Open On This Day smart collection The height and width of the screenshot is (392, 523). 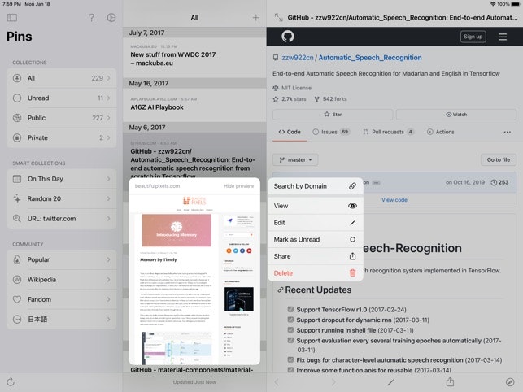click(x=61, y=179)
